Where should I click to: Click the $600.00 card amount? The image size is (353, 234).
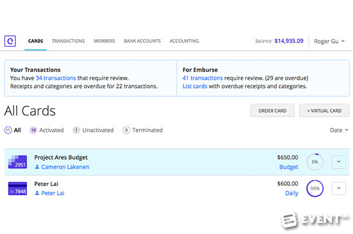[x=288, y=184]
